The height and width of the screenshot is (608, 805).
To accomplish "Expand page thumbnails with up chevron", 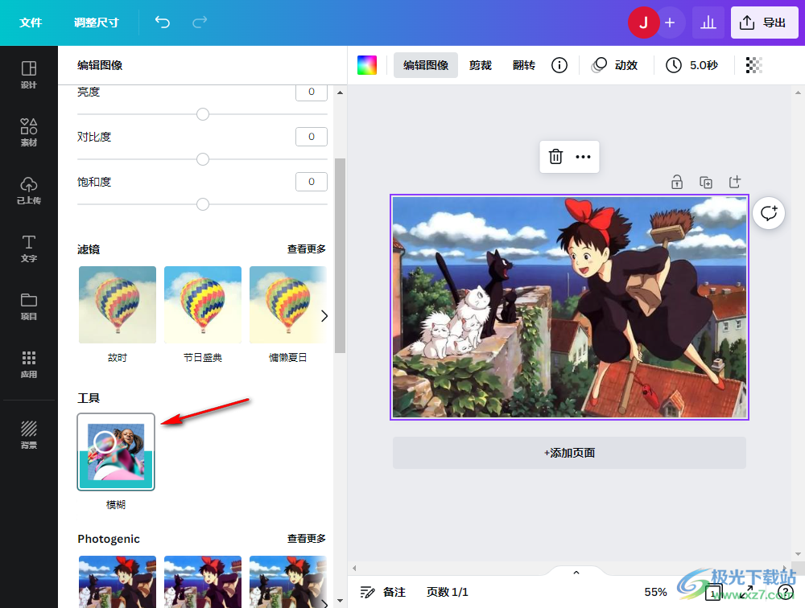I will [x=576, y=573].
